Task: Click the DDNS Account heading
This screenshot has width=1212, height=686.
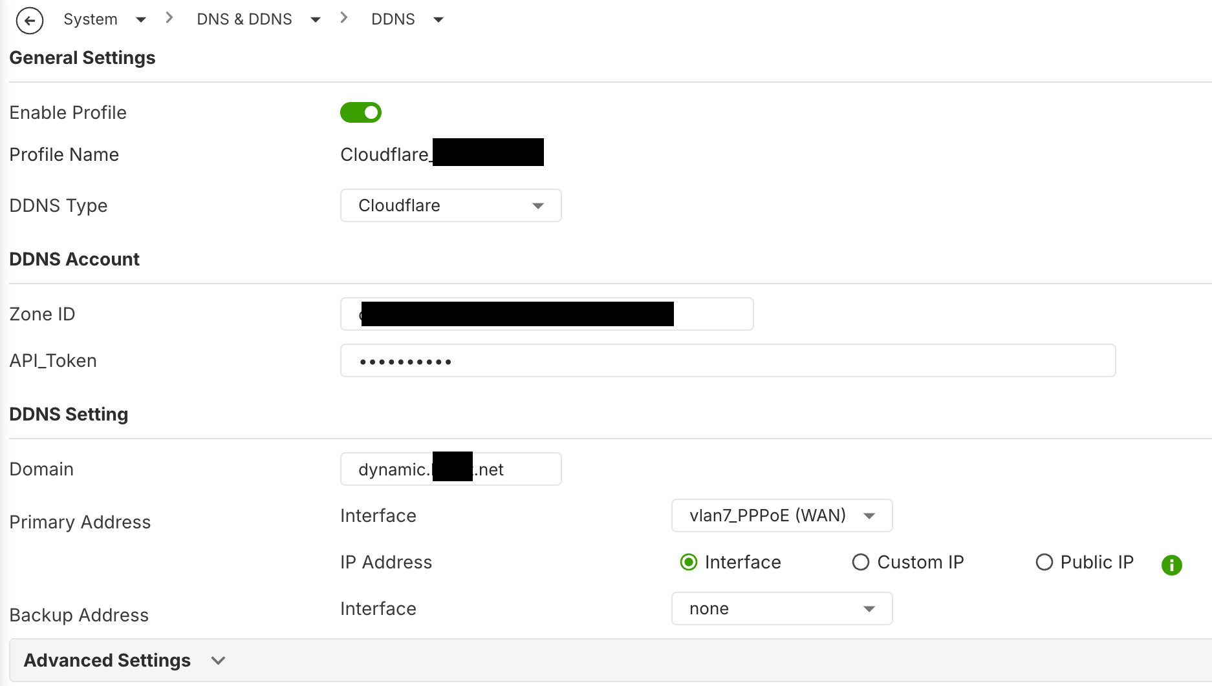Action: 74,259
